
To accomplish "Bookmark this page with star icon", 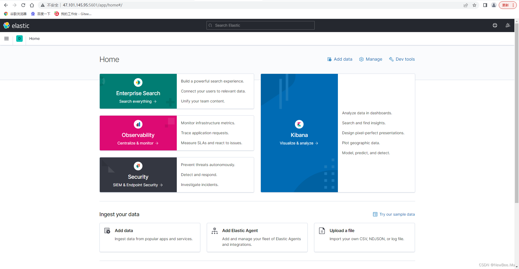I will tap(474, 5).
